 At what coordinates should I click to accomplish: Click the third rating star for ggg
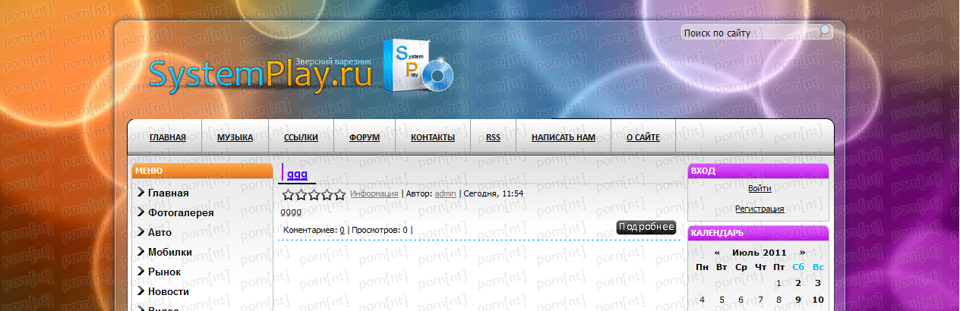[314, 195]
